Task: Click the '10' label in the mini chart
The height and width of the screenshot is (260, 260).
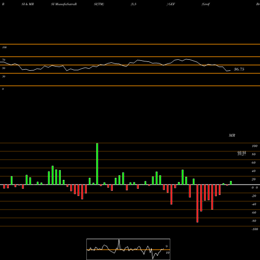Action: click(167, 253)
